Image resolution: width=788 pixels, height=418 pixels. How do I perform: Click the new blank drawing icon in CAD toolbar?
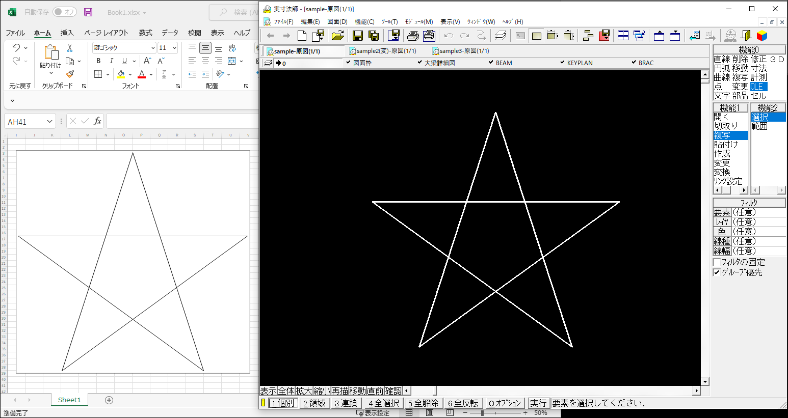302,36
